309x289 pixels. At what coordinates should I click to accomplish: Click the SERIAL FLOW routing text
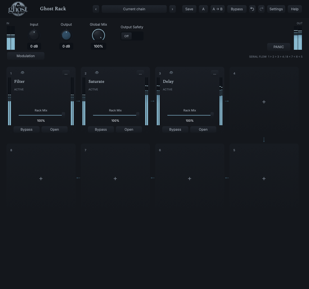276,57
